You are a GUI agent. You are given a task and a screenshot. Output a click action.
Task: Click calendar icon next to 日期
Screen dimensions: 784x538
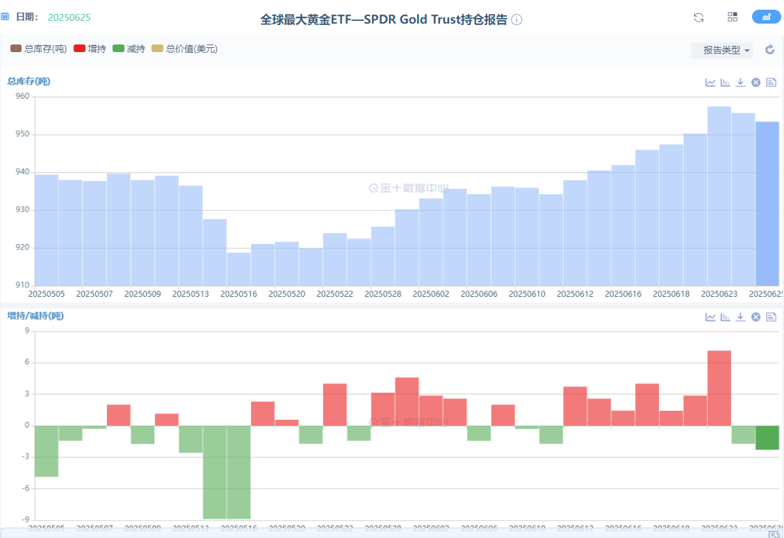[5, 17]
